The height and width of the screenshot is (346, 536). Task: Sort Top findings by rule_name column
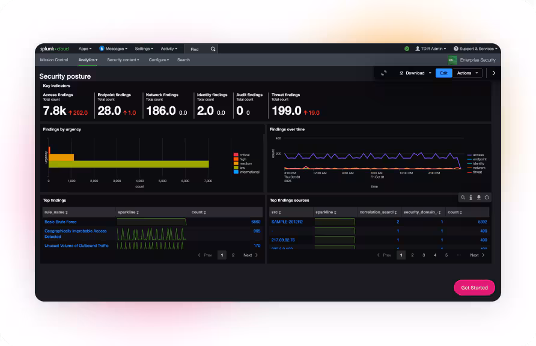click(x=56, y=213)
